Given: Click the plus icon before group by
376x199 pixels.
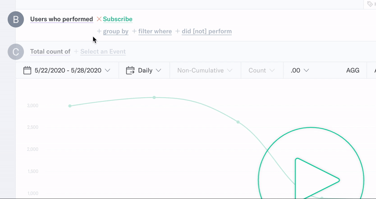Looking at the screenshot, I should (x=99, y=31).
